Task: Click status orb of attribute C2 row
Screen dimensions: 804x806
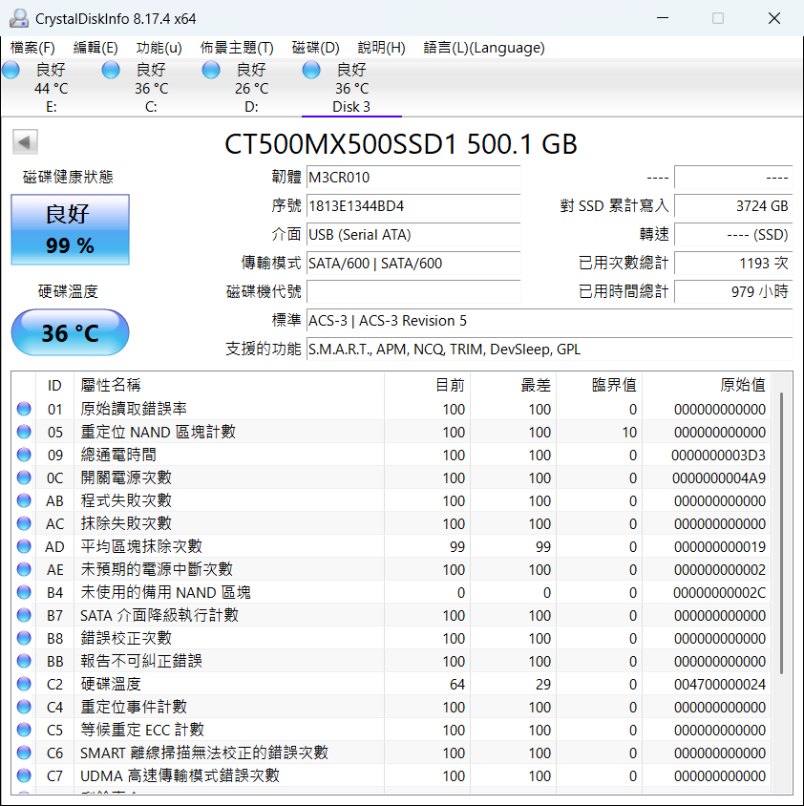Action: click(x=24, y=684)
